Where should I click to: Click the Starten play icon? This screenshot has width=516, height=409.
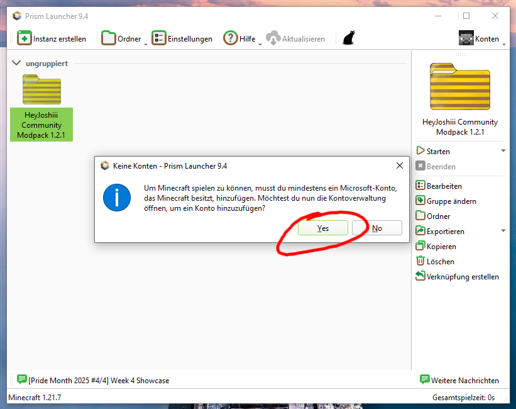[x=420, y=151]
